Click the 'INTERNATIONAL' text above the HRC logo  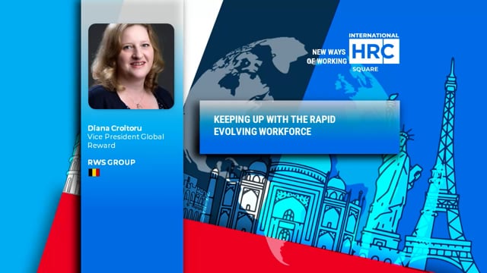[x=374, y=36]
